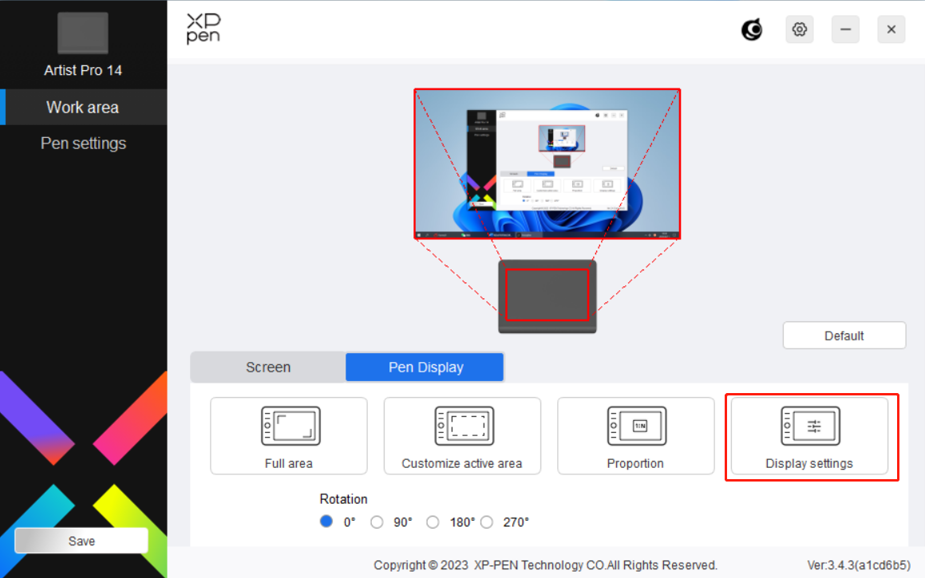The width and height of the screenshot is (925, 578).
Task: Click the monitor preview mapping area
Action: pyautogui.click(x=547, y=163)
